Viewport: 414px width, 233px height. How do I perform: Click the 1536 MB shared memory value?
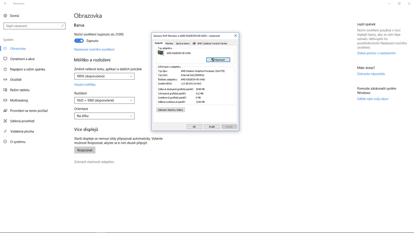(200, 102)
